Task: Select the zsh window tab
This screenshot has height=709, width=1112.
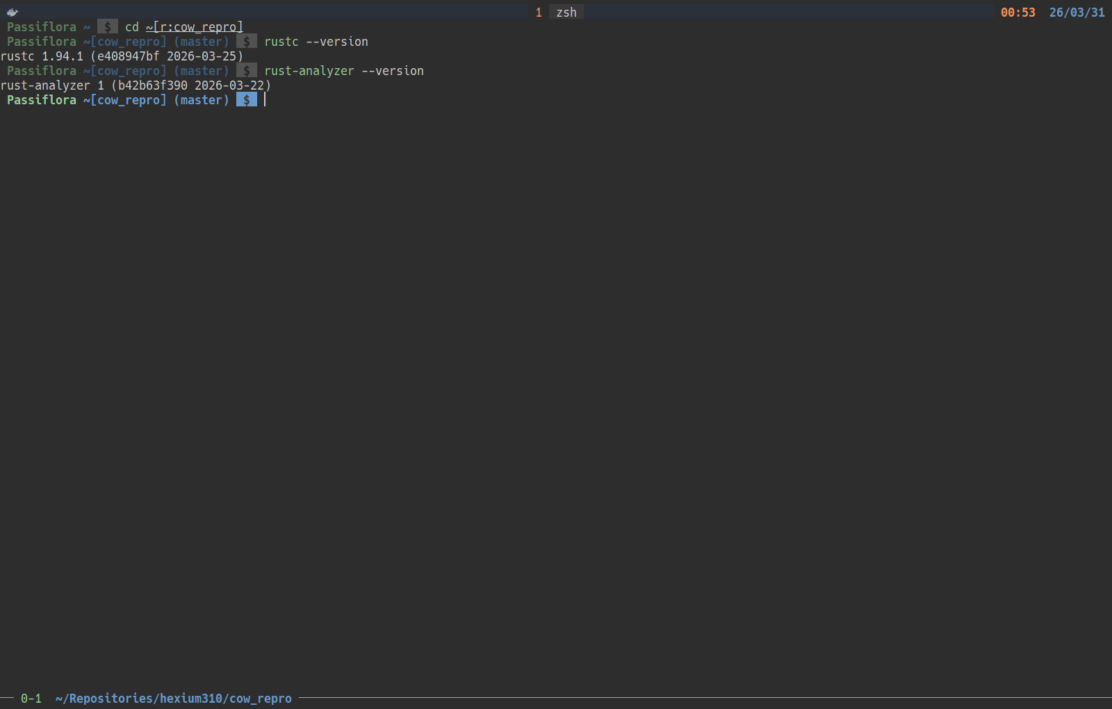Action: pyautogui.click(x=566, y=13)
